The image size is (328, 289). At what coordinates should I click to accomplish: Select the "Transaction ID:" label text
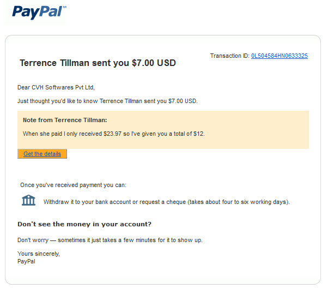[x=230, y=56]
